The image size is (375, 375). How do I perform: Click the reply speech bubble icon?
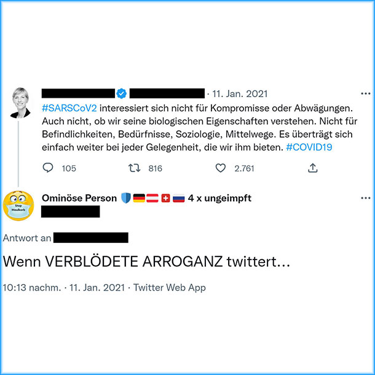pyautogui.click(x=48, y=168)
